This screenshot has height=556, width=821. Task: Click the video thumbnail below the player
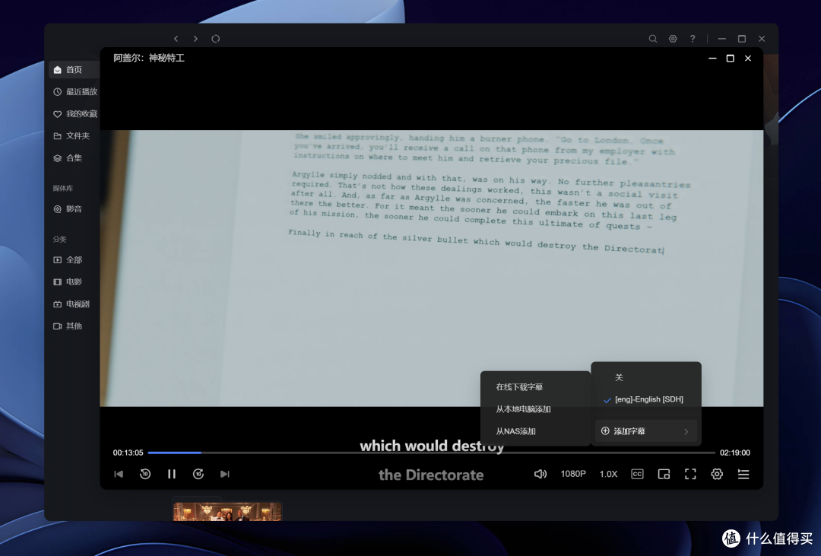click(x=227, y=511)
